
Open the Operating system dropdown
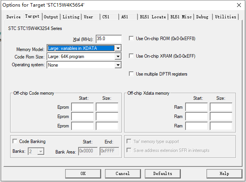pyautogui.click(x=118, y=65)
